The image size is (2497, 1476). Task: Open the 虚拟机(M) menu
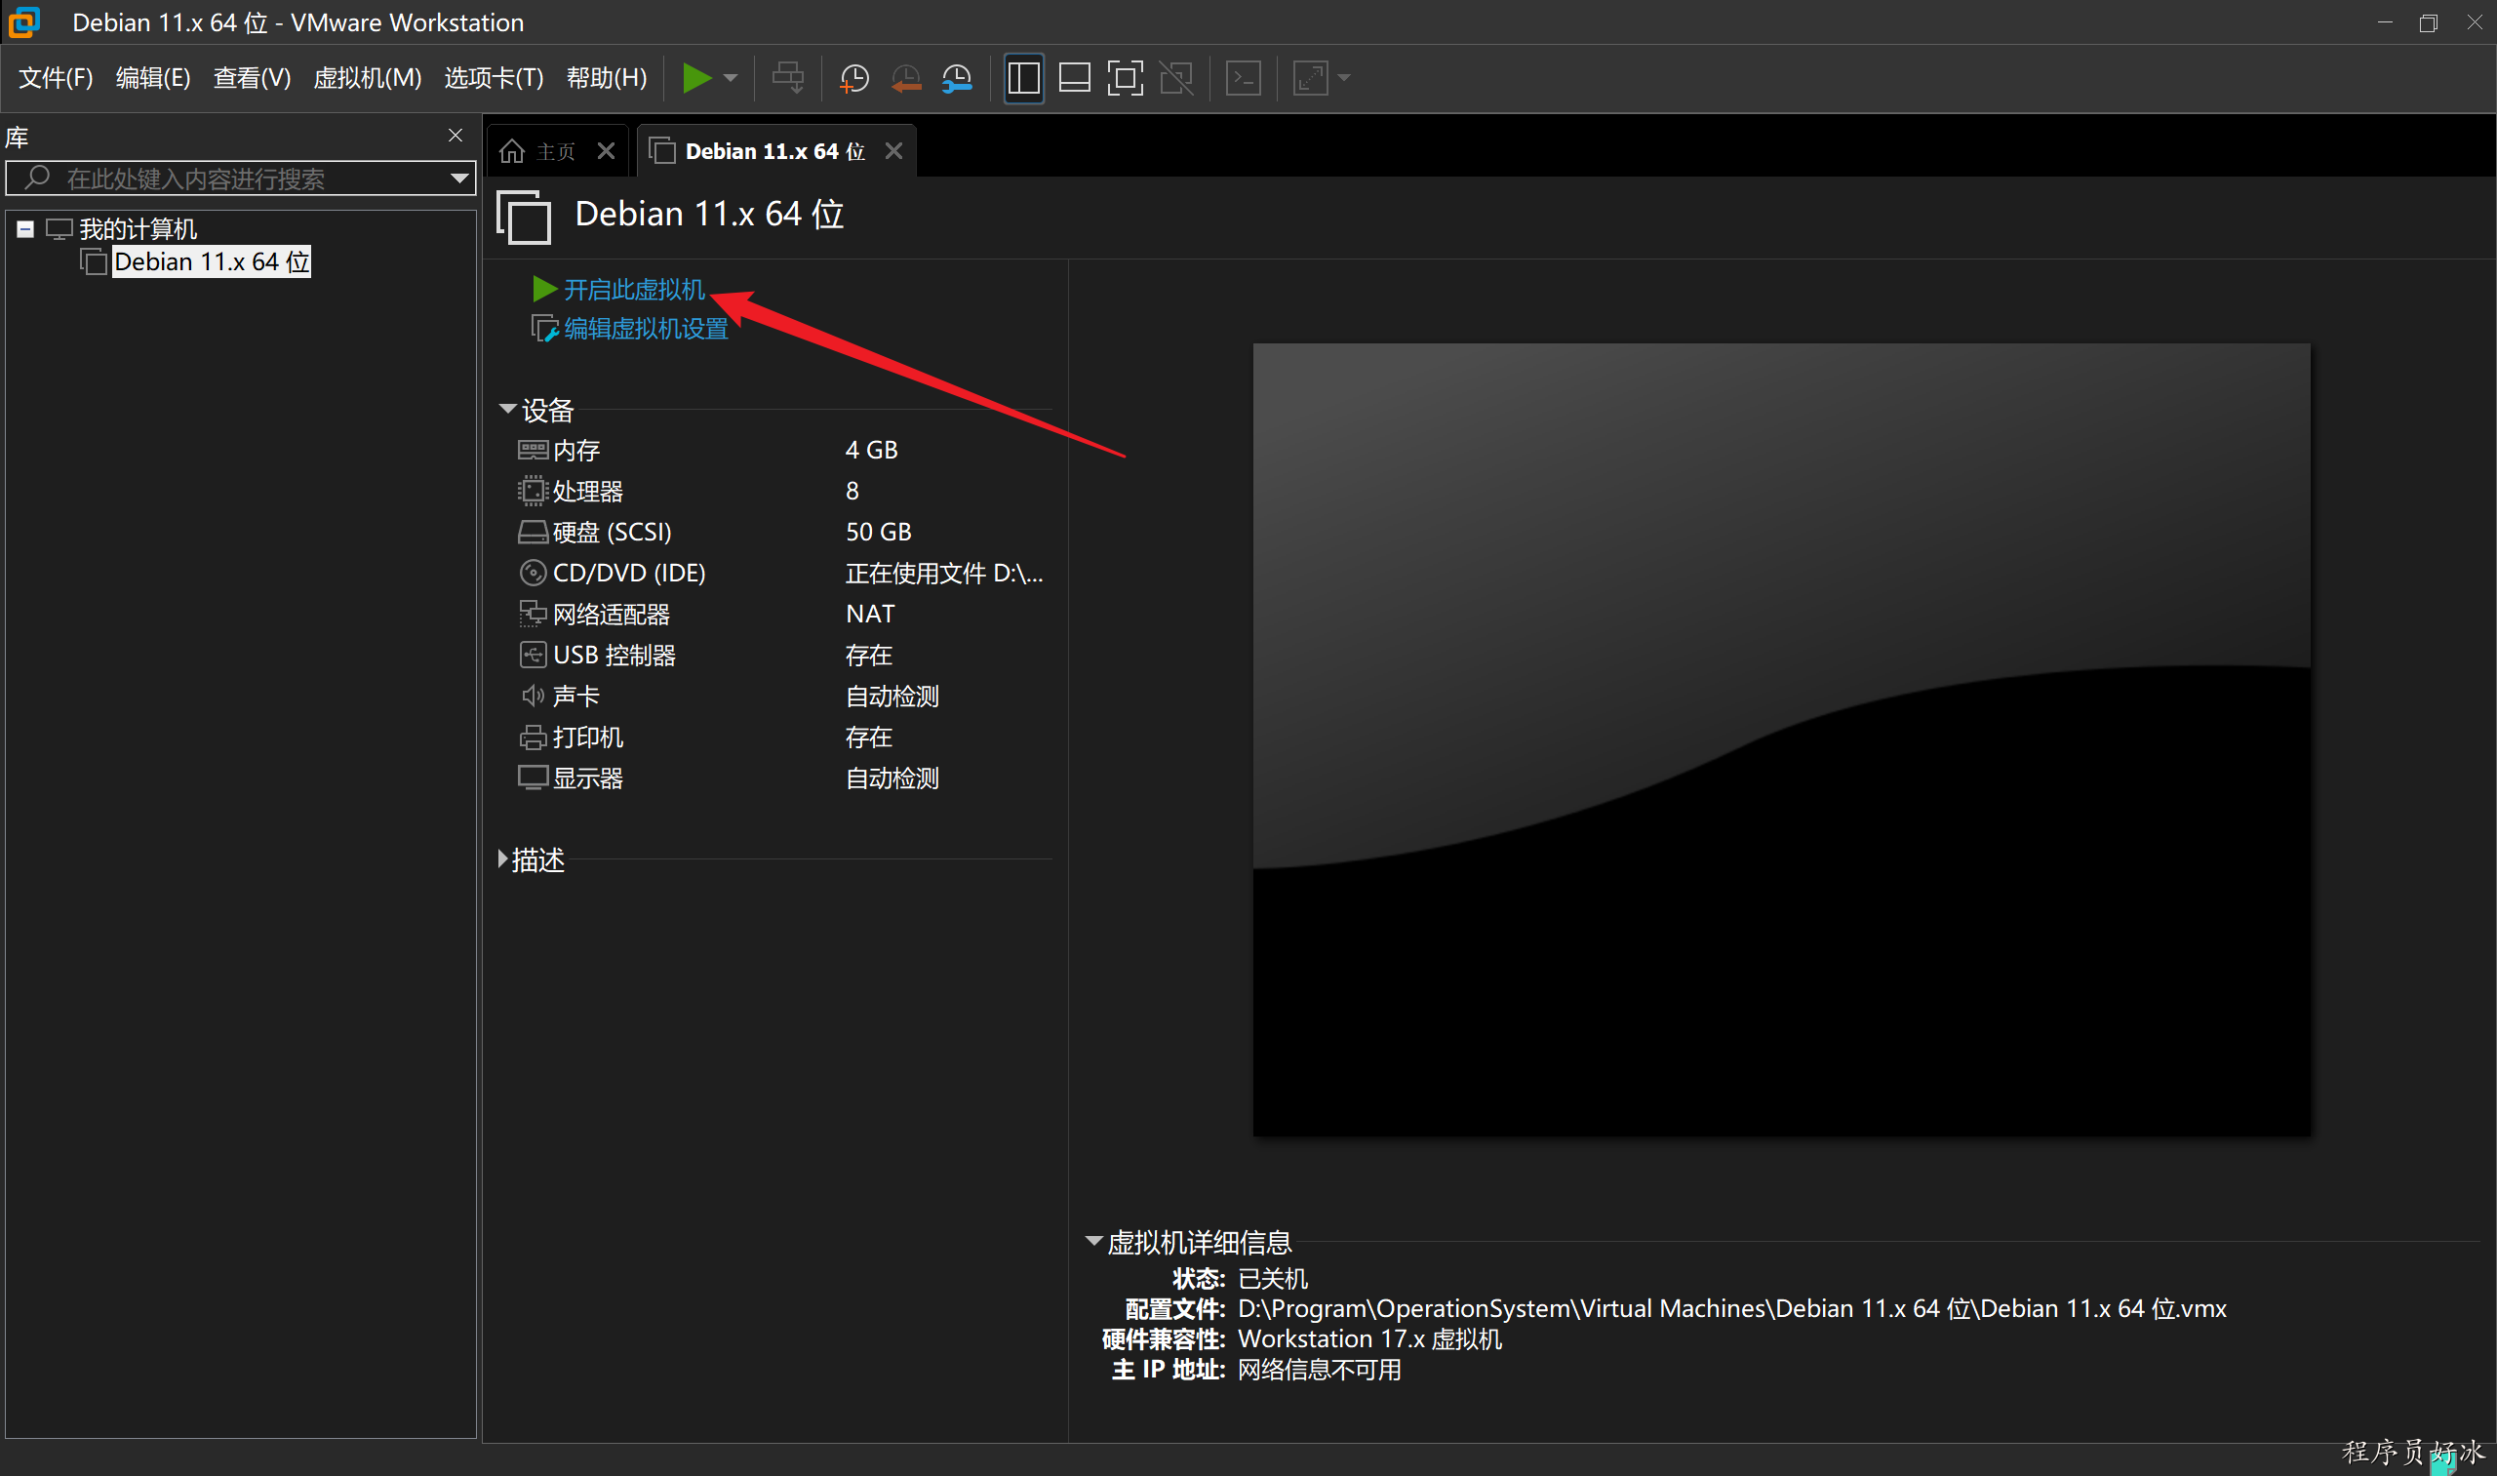[x=367, y=78]
